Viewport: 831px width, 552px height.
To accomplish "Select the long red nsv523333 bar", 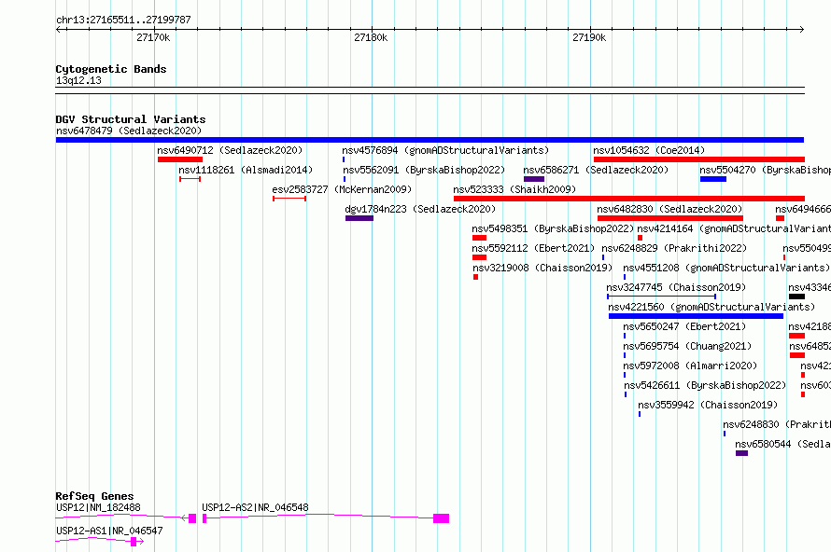I will pyautogui.click(x=629, y=199).
